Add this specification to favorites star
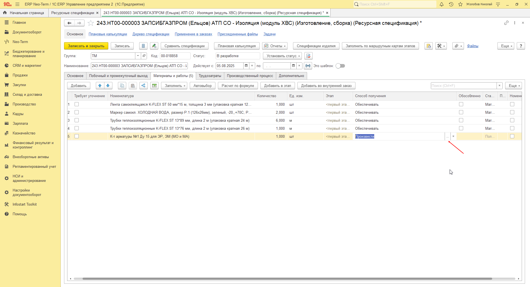 [91, 23]
